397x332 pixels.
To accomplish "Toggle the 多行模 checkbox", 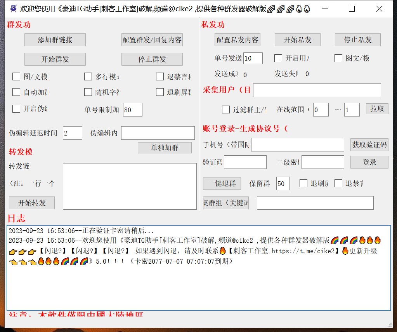I will click(x=88, y=76).
